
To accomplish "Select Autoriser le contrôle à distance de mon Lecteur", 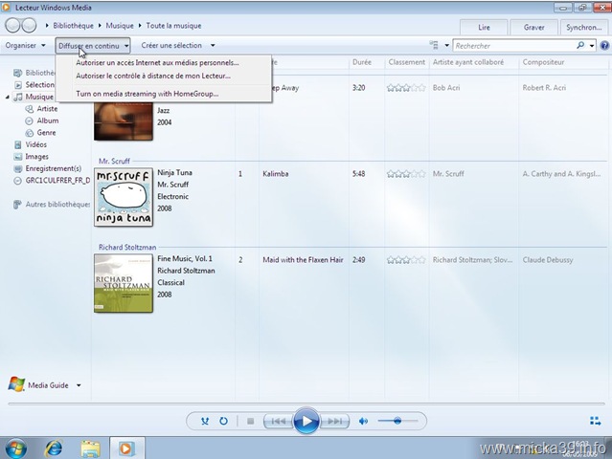I will pos(153,76).
